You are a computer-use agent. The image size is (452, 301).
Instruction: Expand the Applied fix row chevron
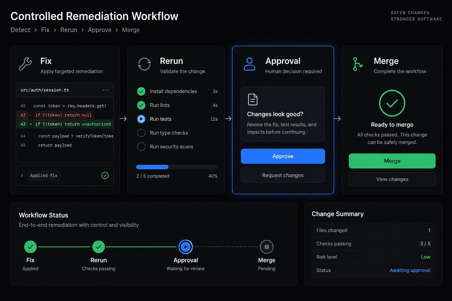click(22, 175)
